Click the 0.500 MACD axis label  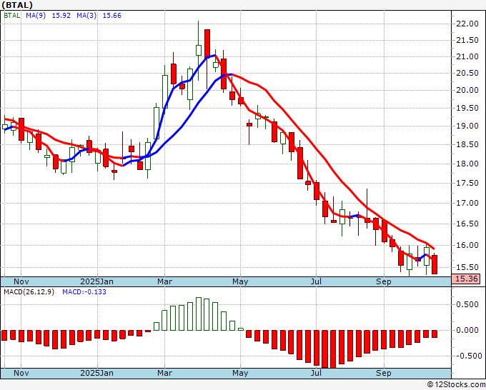(468, 304)
